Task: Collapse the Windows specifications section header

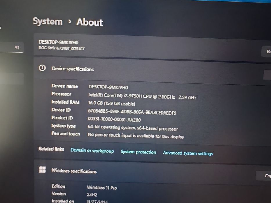Action: (x=152, y=172)
